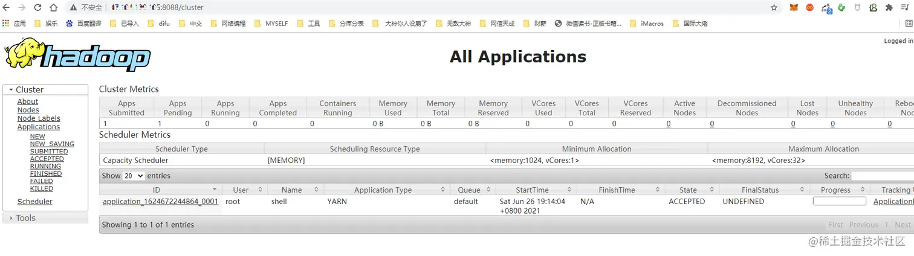Viewport: 914px width, 256px height.
Task: Open application_1624672244864_0001 details
Action: point(160,202)
